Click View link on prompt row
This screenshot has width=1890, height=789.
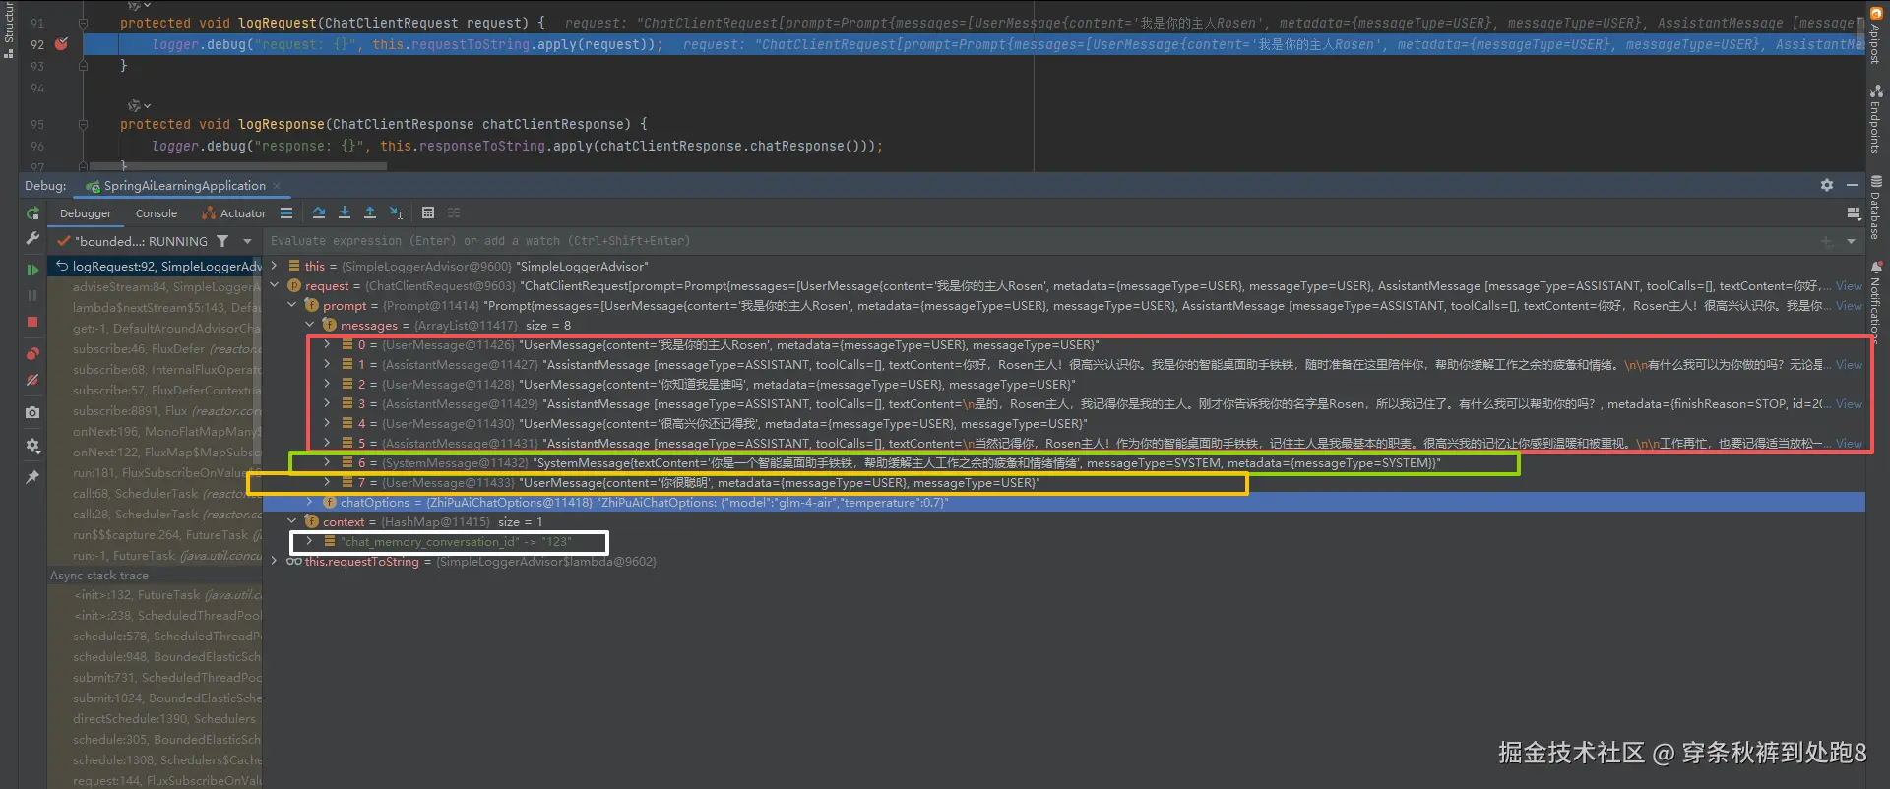tap(1849, 306)
